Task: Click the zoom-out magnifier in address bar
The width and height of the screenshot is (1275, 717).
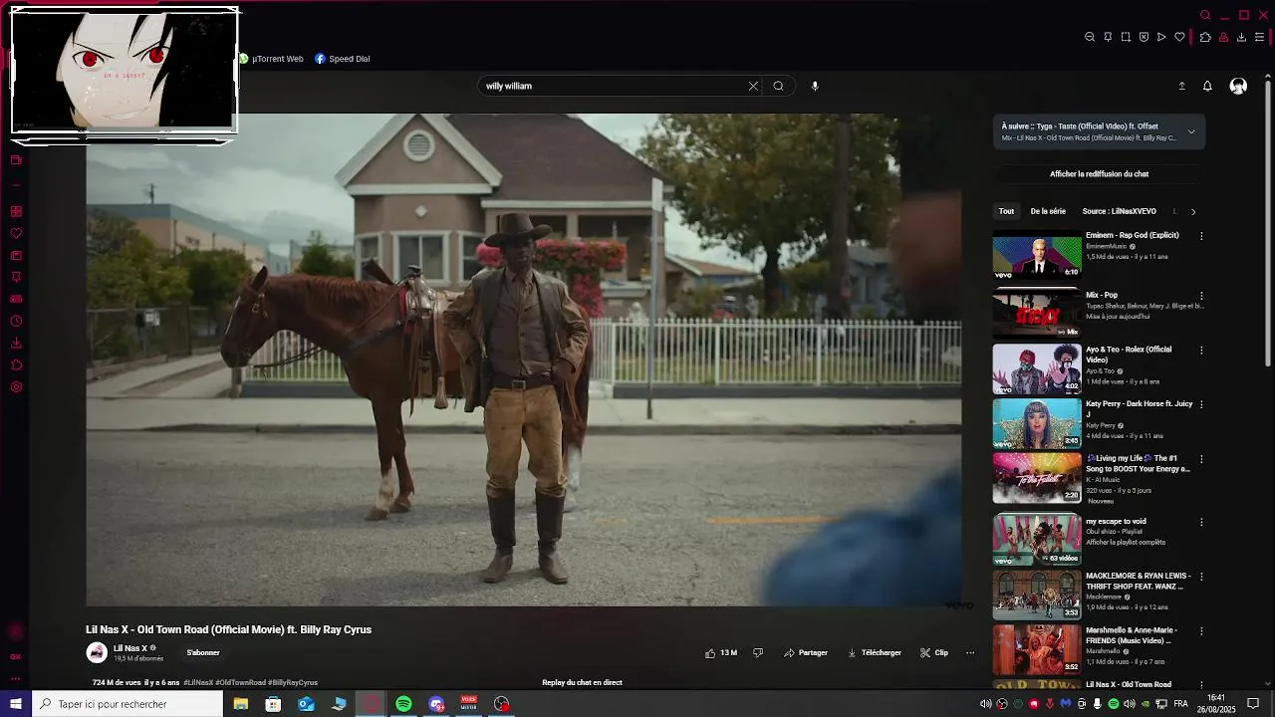Action: click(1090, 37)
